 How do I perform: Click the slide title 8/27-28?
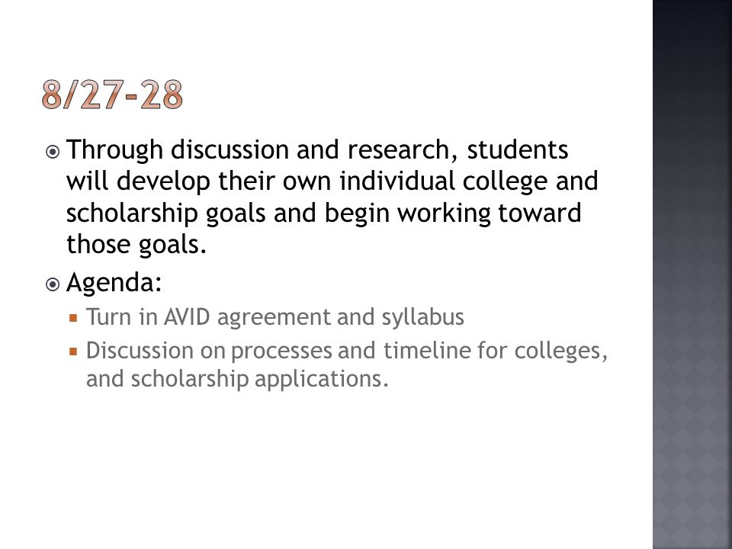pos(112,95)
